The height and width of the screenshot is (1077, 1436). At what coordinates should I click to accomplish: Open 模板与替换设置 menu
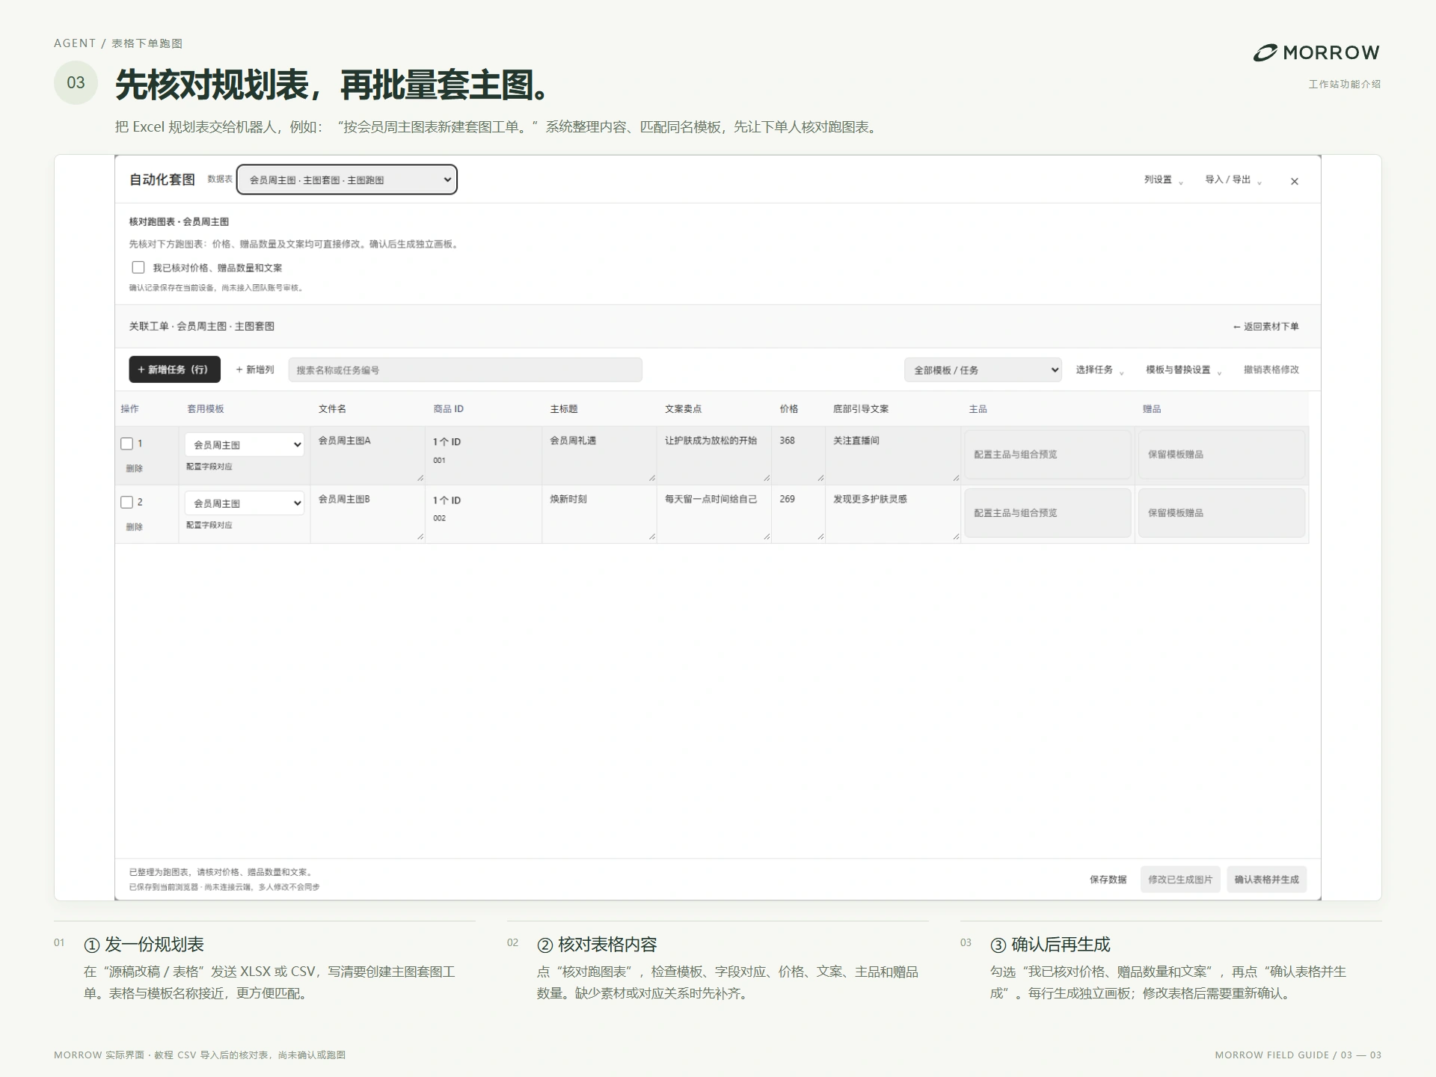(1183, 369)
